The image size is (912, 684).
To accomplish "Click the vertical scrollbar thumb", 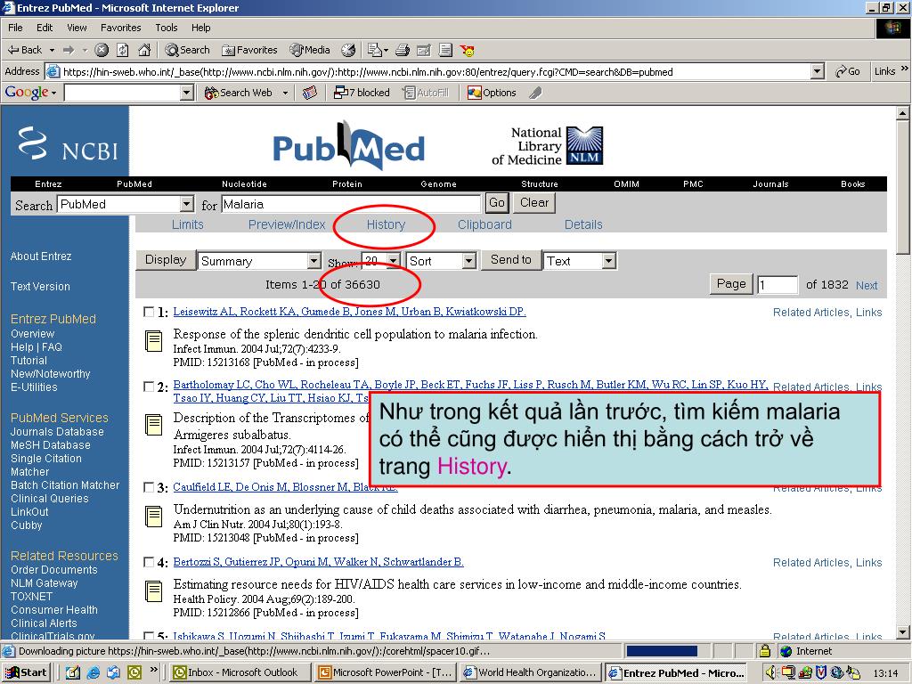I will pos(903,187).
